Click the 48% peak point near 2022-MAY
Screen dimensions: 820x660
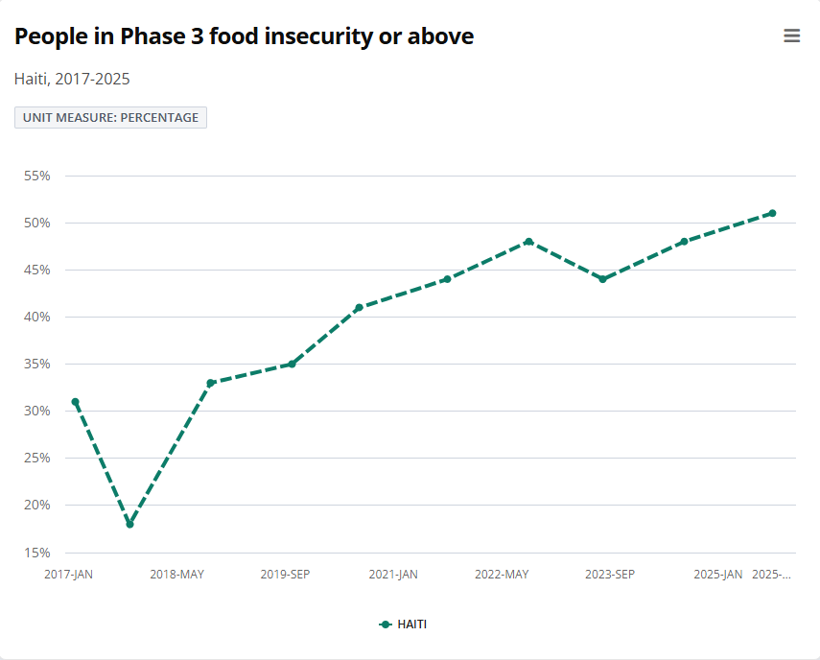point(528,242)
